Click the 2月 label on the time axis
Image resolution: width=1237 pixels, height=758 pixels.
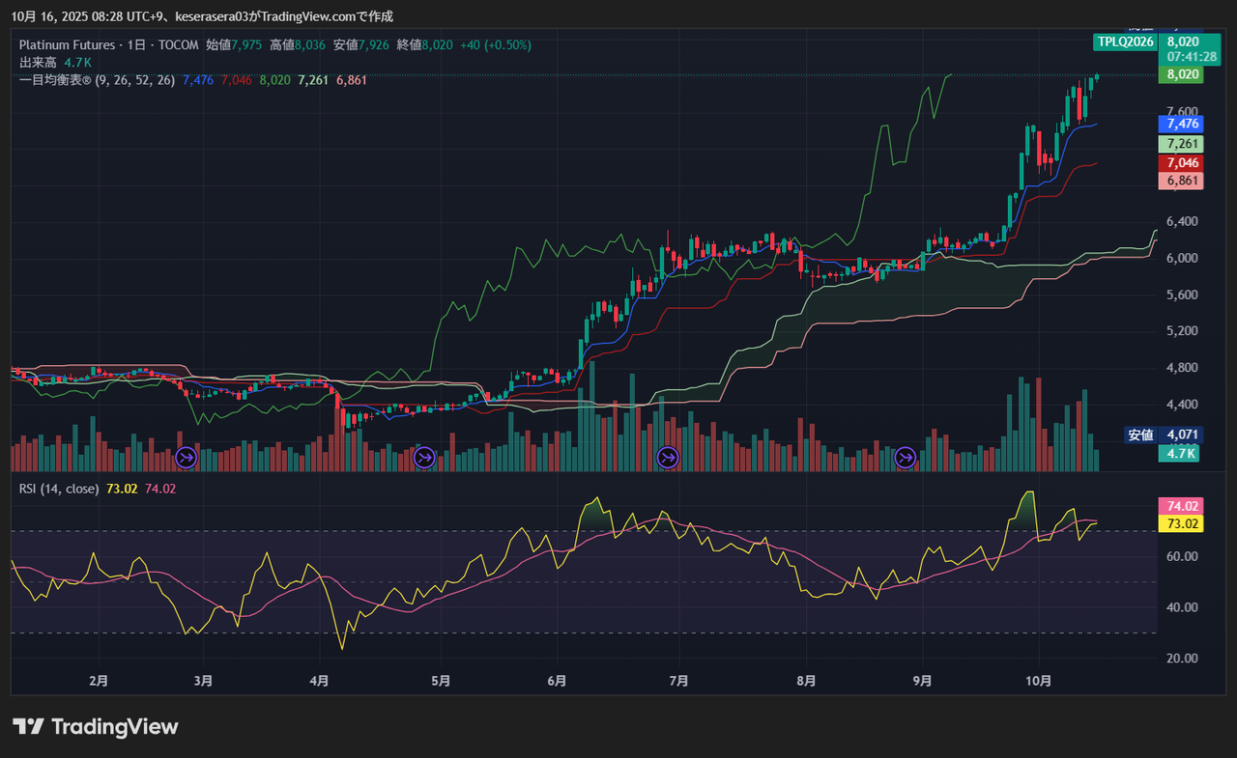pos(98,681)
